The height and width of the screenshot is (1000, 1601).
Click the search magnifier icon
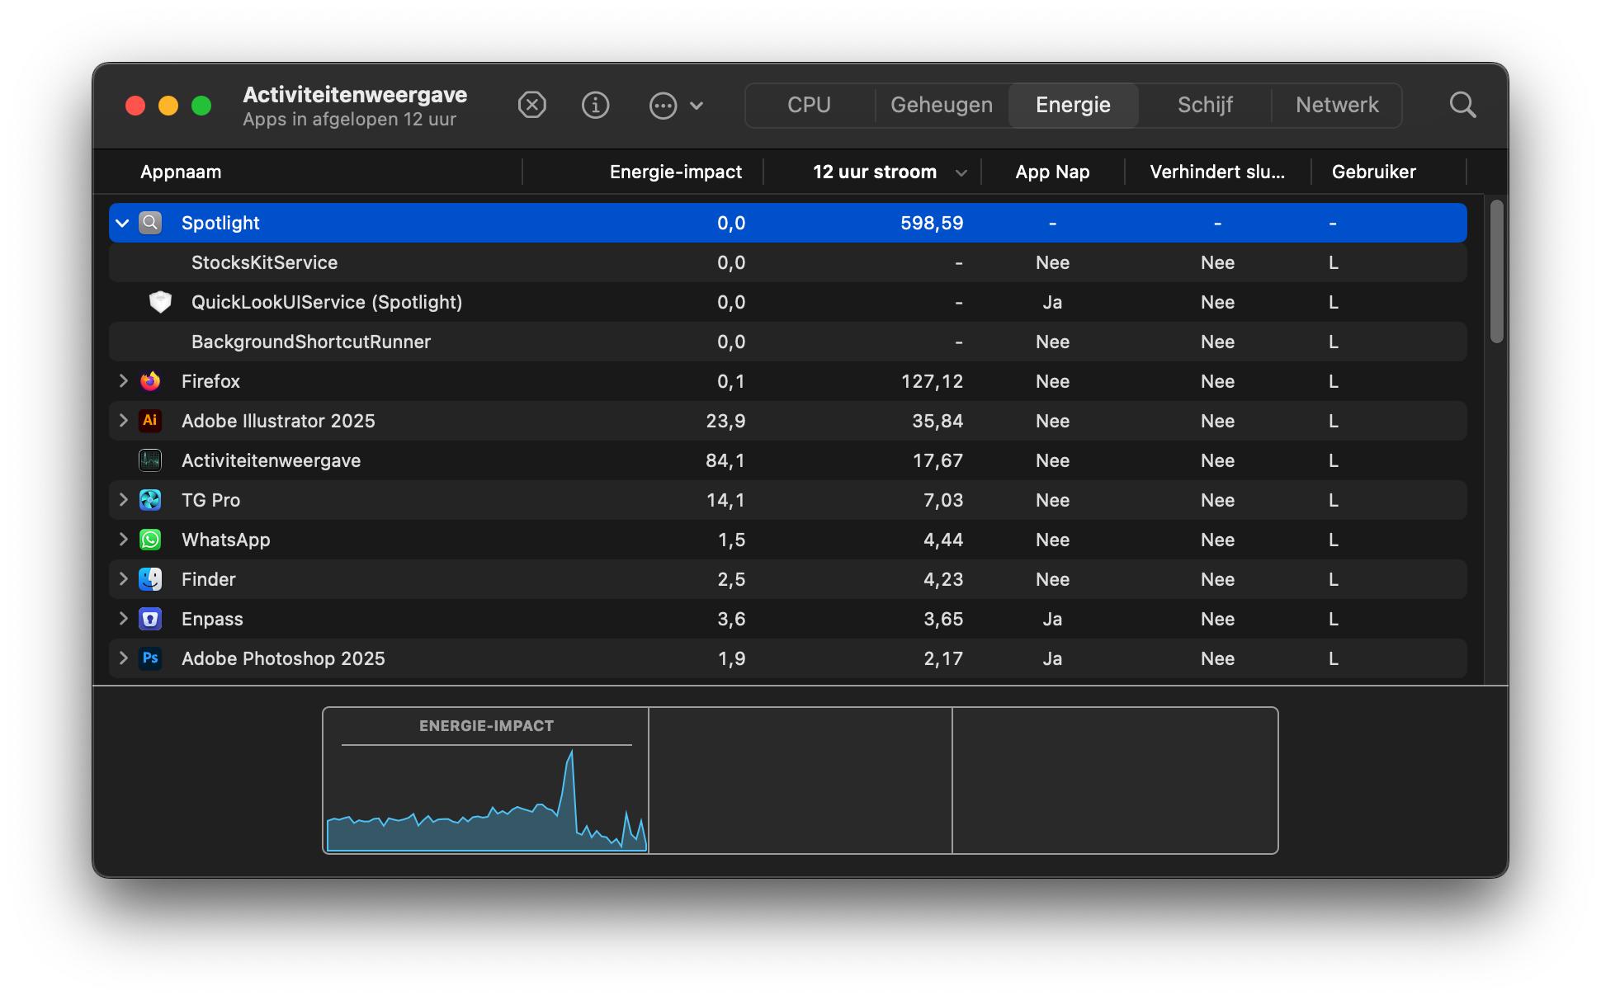(1462, 106)
